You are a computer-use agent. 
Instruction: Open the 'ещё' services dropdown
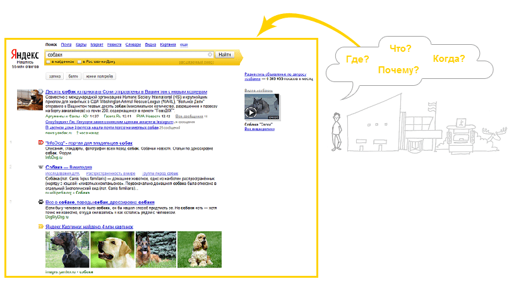[184, 45]
